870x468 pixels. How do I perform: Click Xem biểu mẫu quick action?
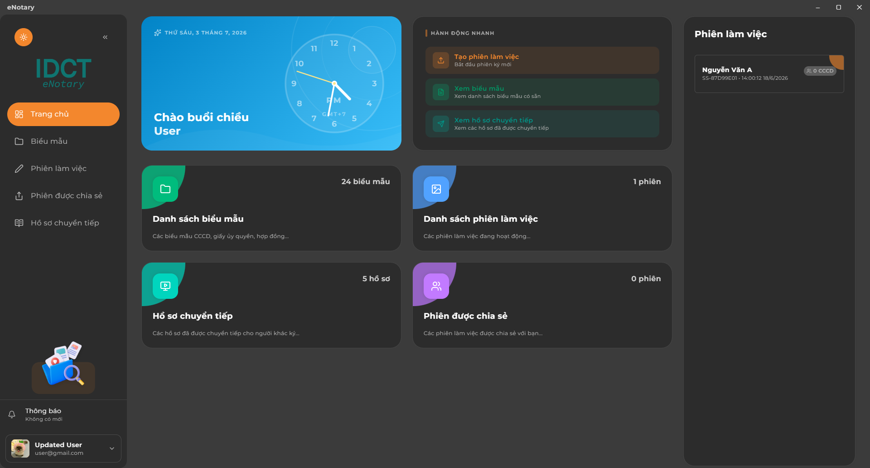tap(542, 92)
